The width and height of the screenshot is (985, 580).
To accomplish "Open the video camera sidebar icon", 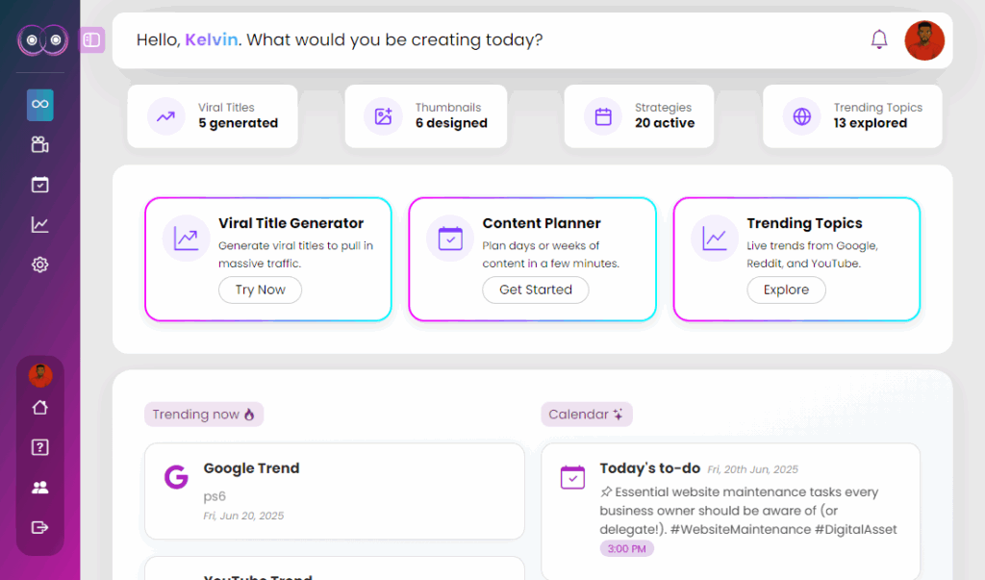I will click(x=40, y=144).
